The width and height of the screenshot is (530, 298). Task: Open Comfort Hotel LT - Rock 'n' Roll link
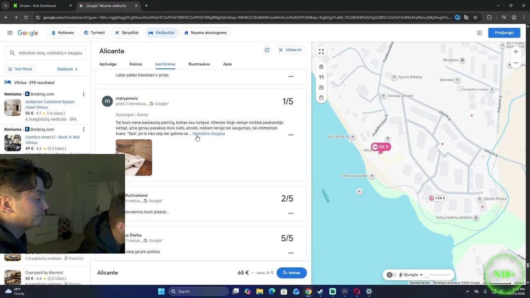[x=52, y=140]
